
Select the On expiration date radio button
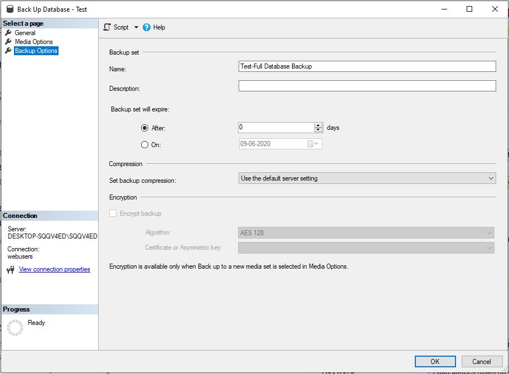[x=144, y=143]
